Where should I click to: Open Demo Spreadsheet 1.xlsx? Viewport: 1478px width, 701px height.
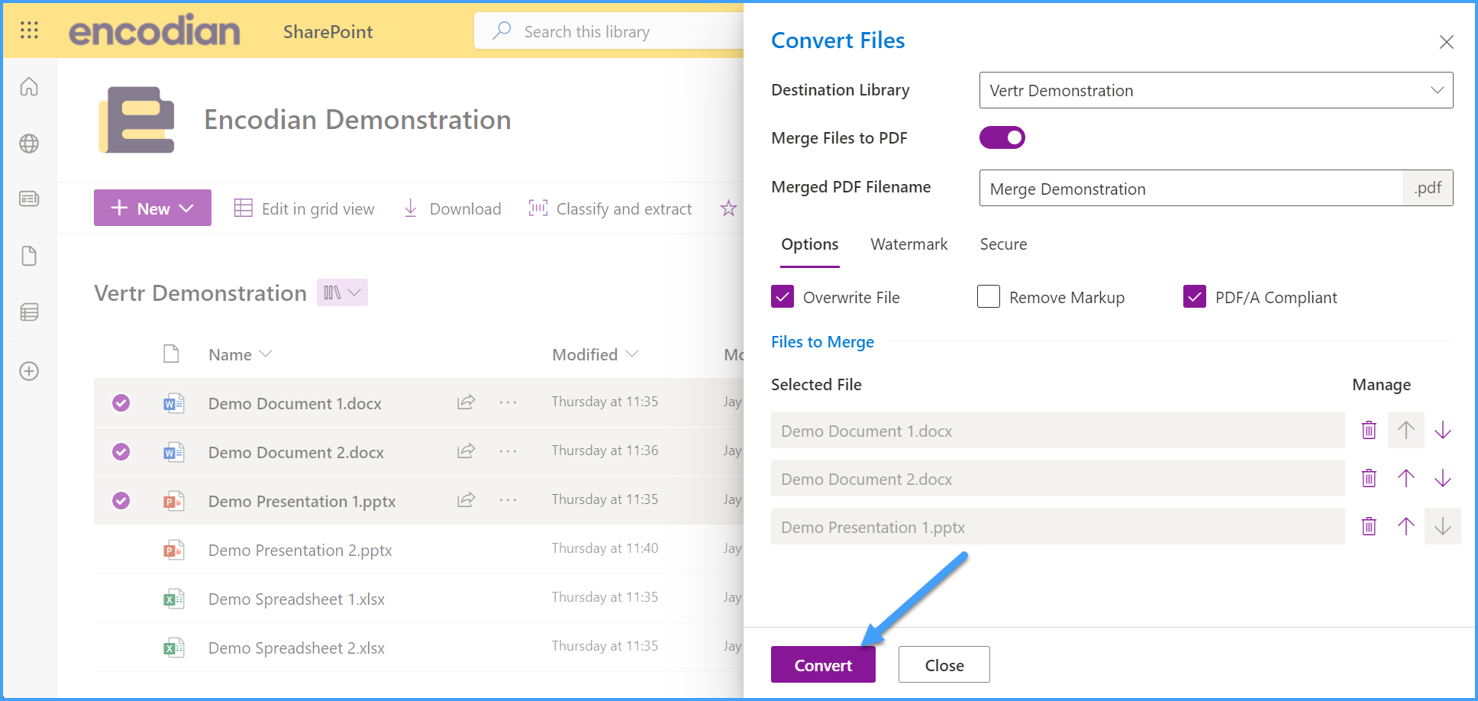296,599
